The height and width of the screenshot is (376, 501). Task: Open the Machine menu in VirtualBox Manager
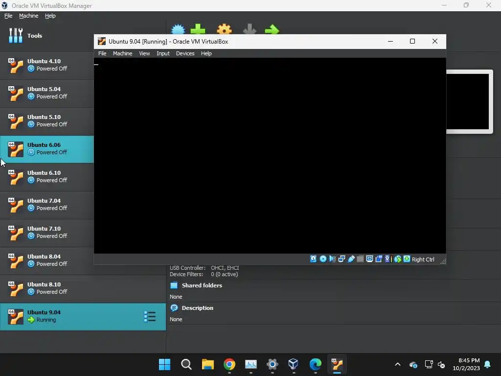[x=28, y=16]
